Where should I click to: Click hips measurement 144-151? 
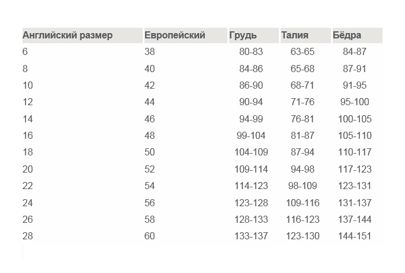355,236
